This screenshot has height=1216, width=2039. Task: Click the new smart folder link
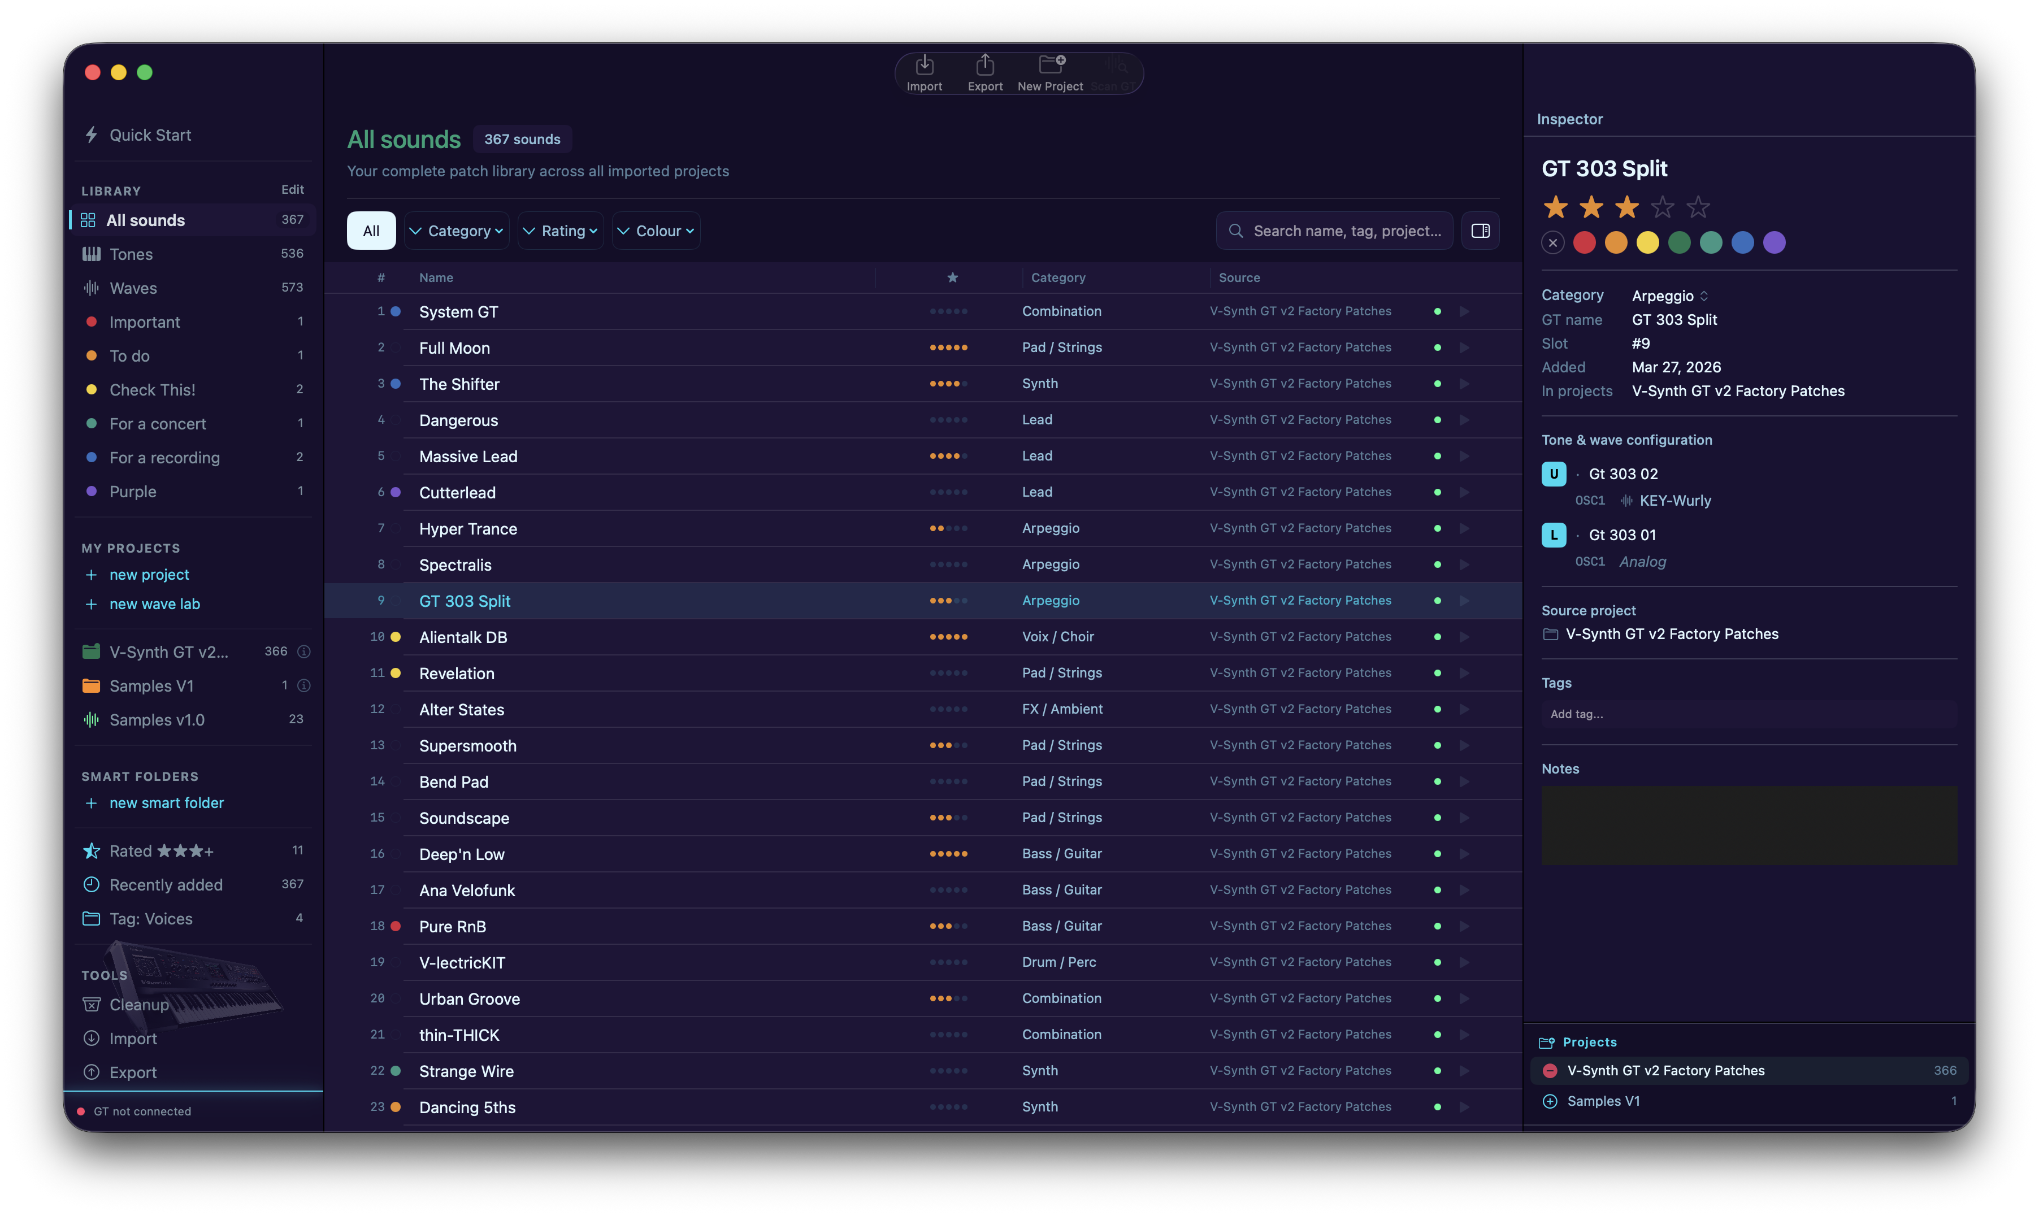click(166, 803)
